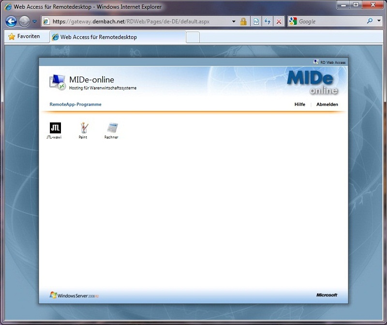Click the security lock icon in address bar
This screenshot has width=387, height=325.
tap(243, 21)
